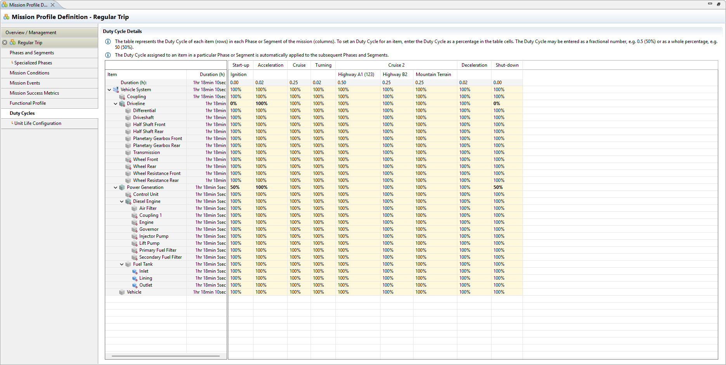This screenshot has height=365, width=726.
Task: Select the Planetary Gearbox Rear row
Action: 166,145
